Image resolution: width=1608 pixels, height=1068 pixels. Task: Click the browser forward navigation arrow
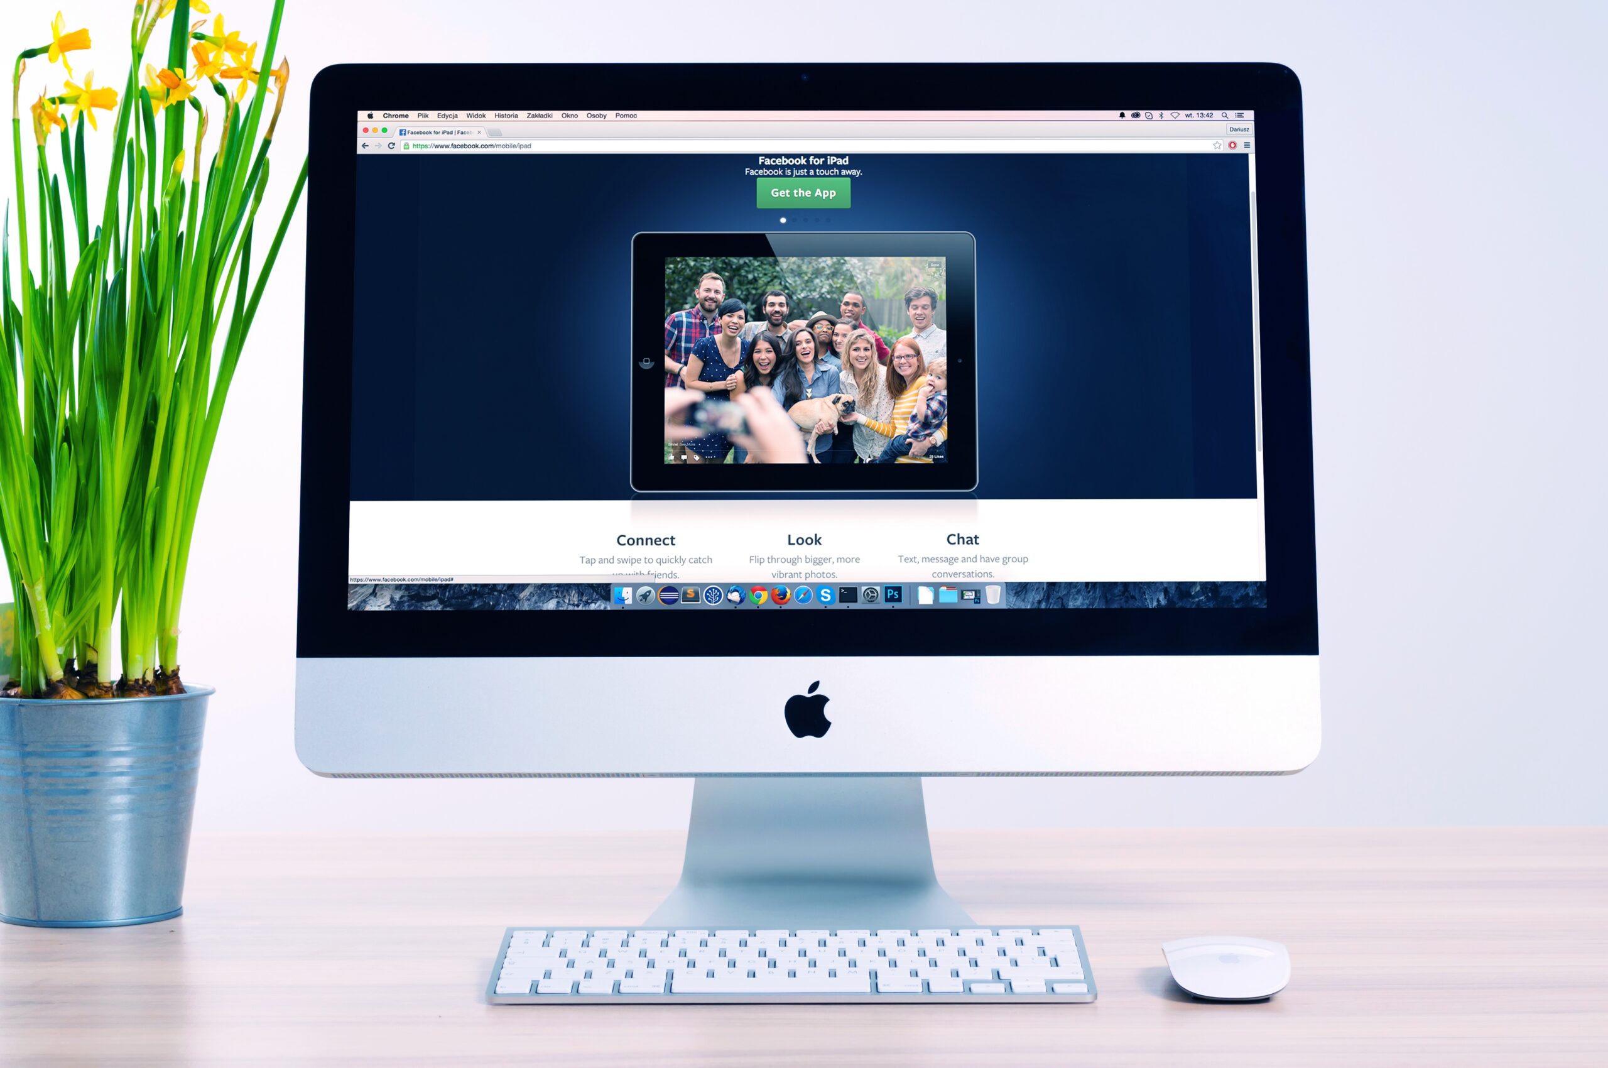(385, 144)
